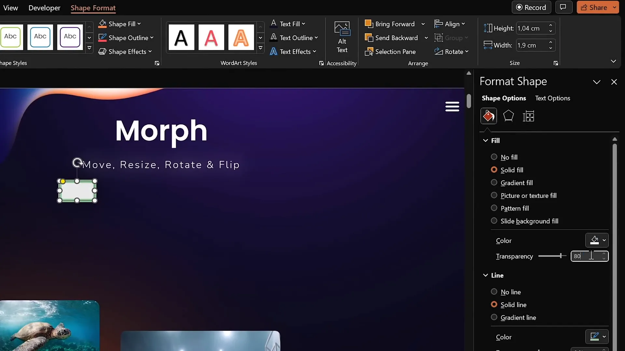Open the Send Backward dropdown arrow
The width and height of the screenshot is (625, 351).
426,38
